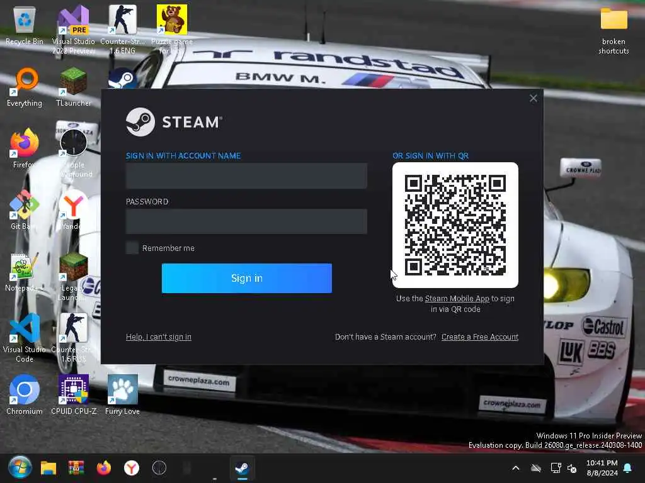Image resolution: width=645 pixels, height=483 pixels.
Task: Click the Steam taskbar icon
Action: [242, 468]
